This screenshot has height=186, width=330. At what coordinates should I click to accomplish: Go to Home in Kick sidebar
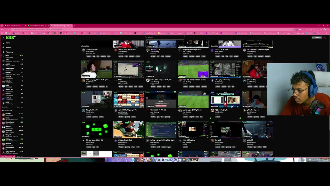pyautogui.click(x=8, y=43)
